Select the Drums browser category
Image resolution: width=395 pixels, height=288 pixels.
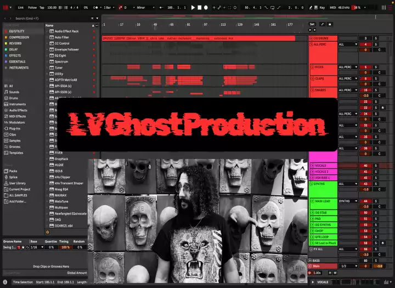click(x=14, y=98)
